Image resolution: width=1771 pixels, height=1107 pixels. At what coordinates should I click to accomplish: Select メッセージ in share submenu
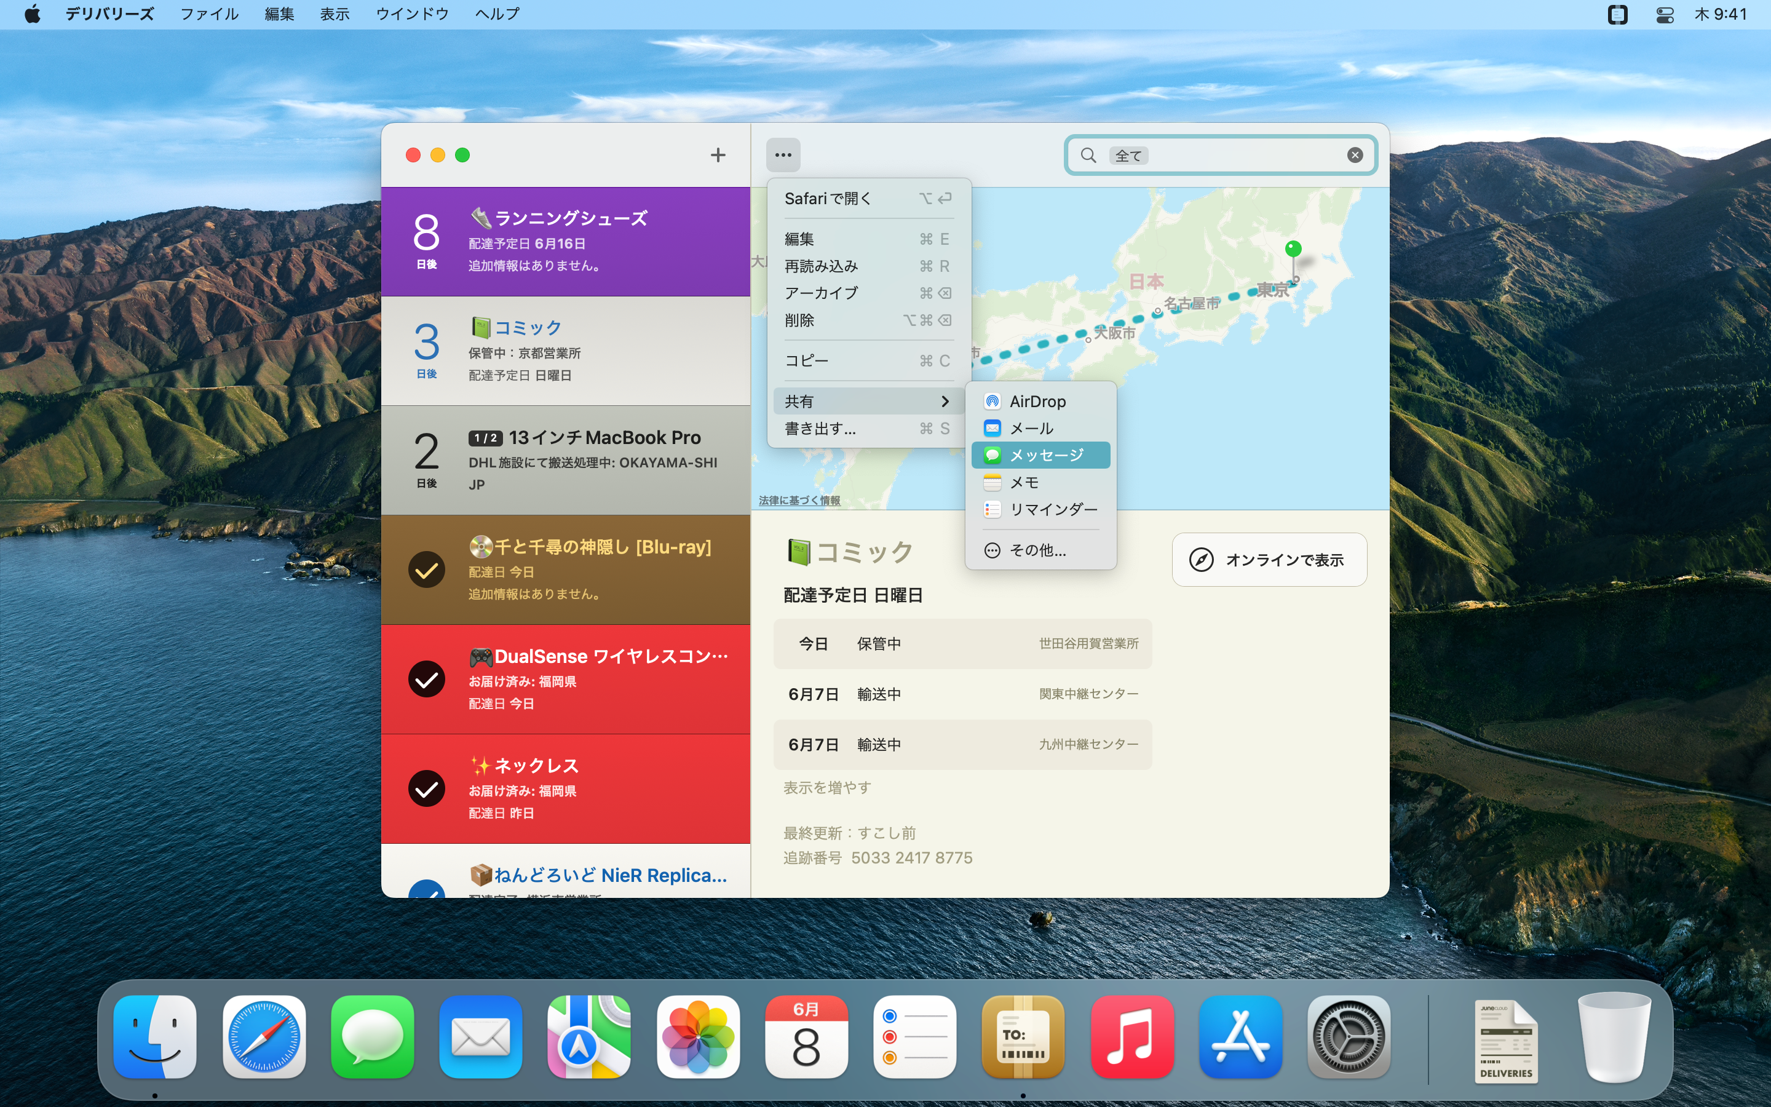(1040, 454)
